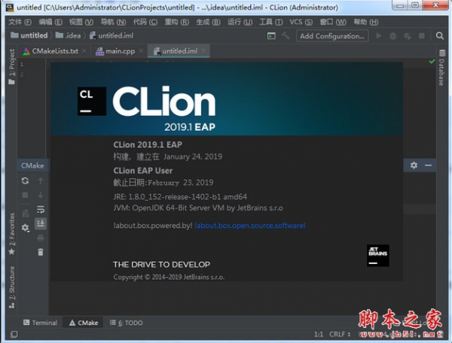Open the Add Configuration dropdown
This screenshot has height=343, width=452.
tap(332, 36)
